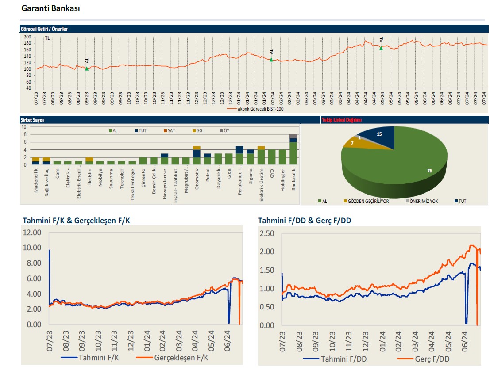Click the Göreceli Getiri / Öneriler header
This screenshot has height=370, width=494.
click(44, 29)
